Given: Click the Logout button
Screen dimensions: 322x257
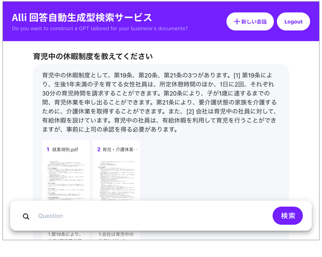Looking at the screenshot, I should (x=293, y=21).
